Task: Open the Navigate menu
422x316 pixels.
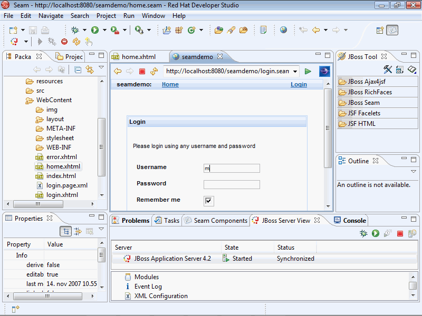Action: (x=51, y=16)
